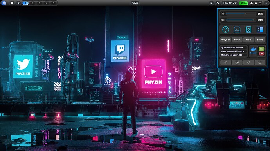Switch to workspace 5
The image size is (270, 151).
coord(53,3)
